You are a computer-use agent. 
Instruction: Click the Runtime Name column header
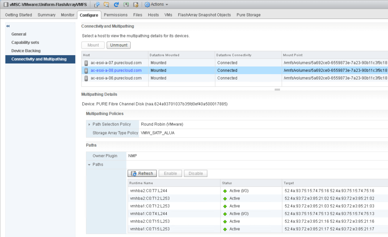click(174, 183)
